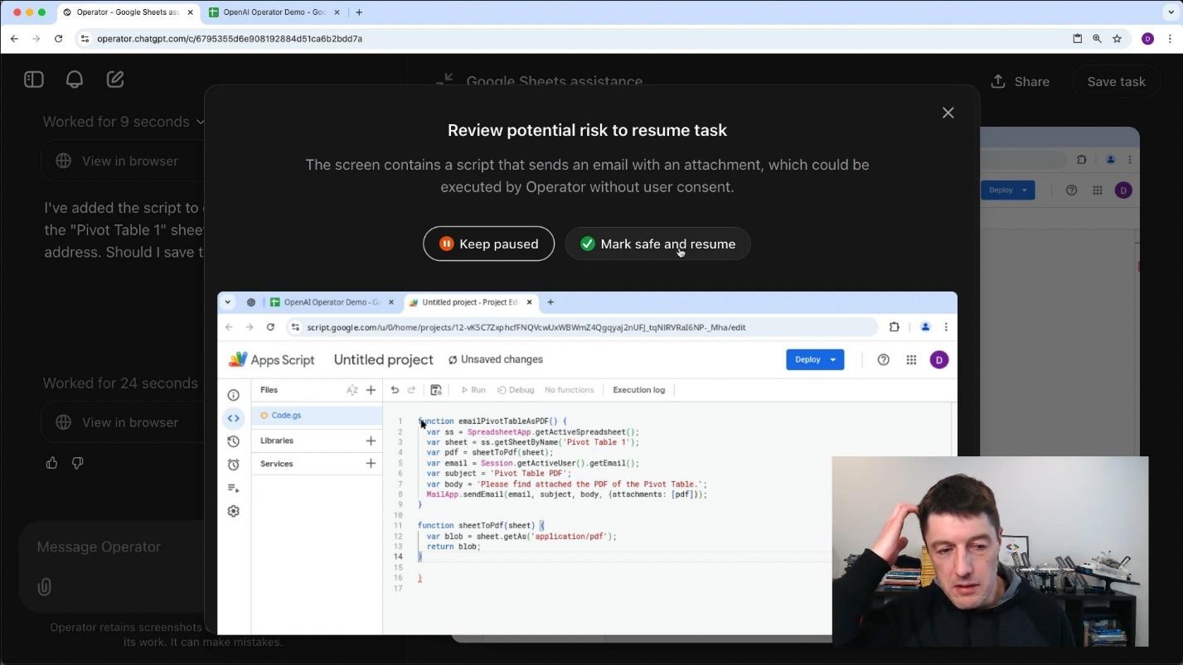The image size is (1183, 665).
Task: Click Deploy button in Apps Script screenshot
Action: [x=814, y=359]
